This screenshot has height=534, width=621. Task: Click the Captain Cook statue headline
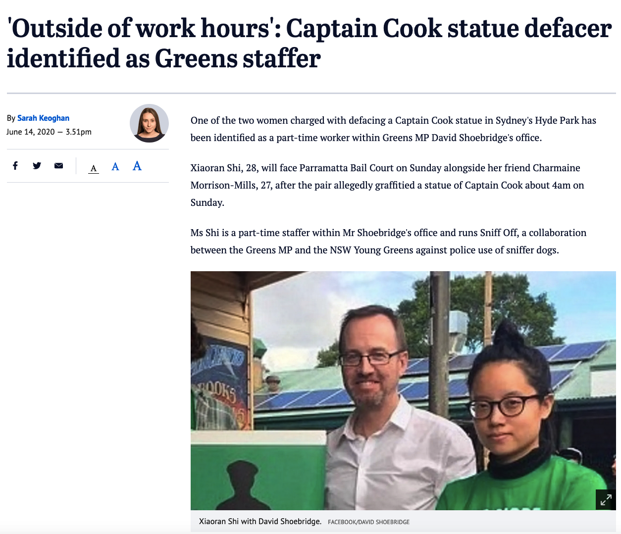point(309,43)
